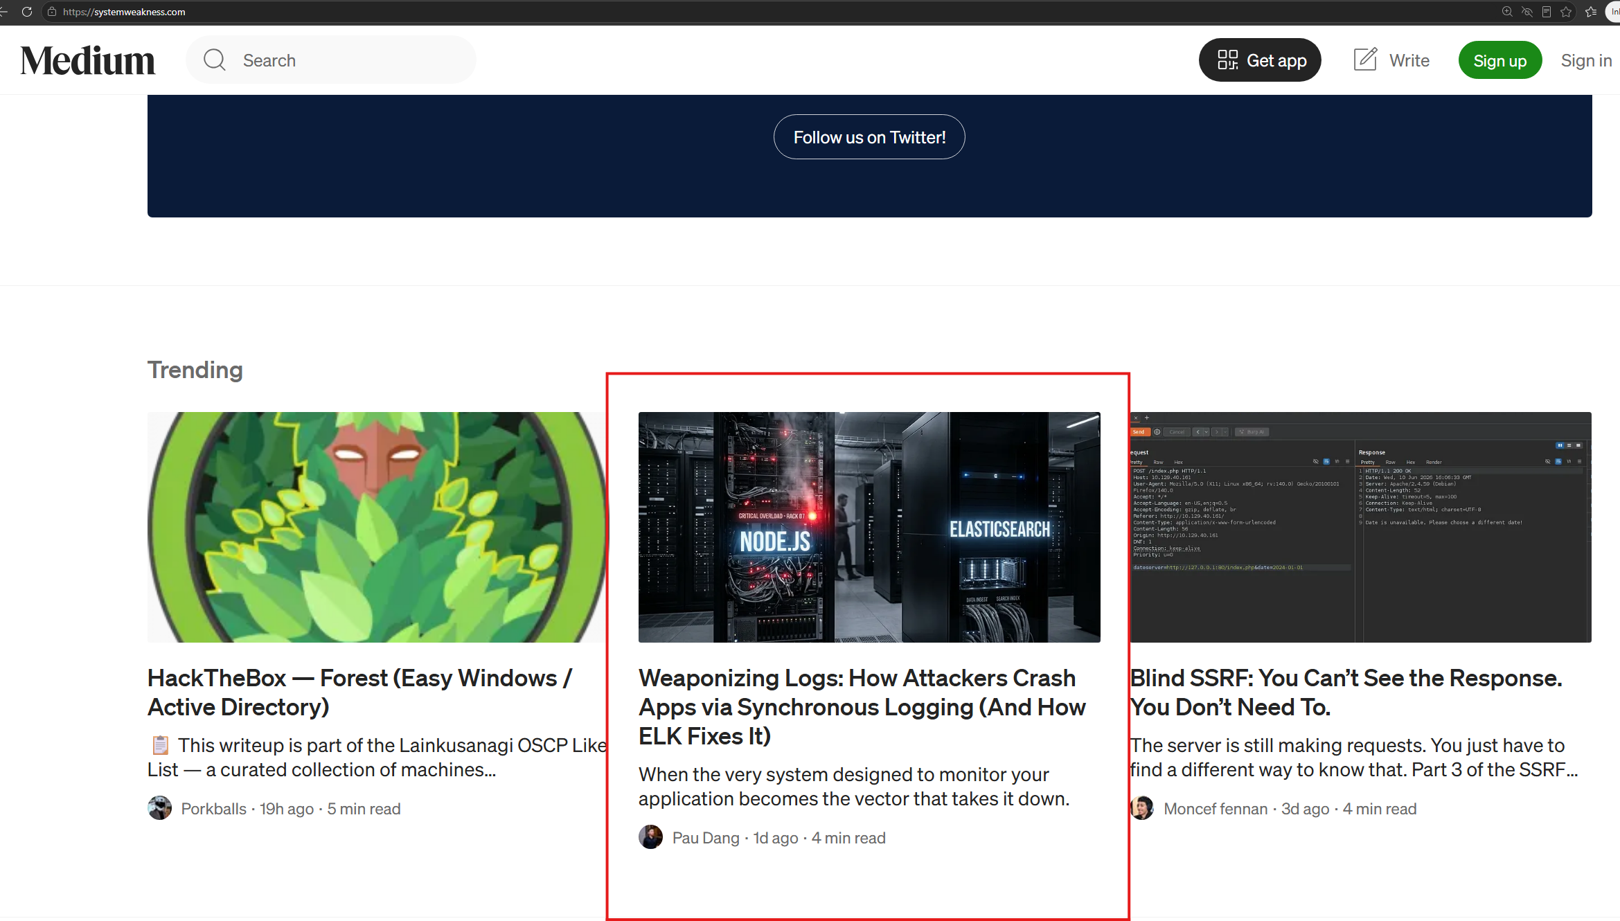Click Moncef fennan author name

(x=1216, y=809)
